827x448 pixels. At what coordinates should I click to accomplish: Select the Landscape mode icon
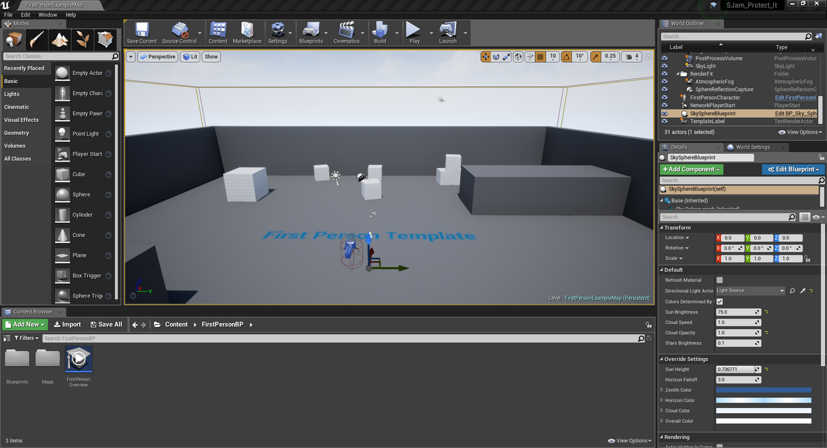pyautogui.click(x=60, y=40)
